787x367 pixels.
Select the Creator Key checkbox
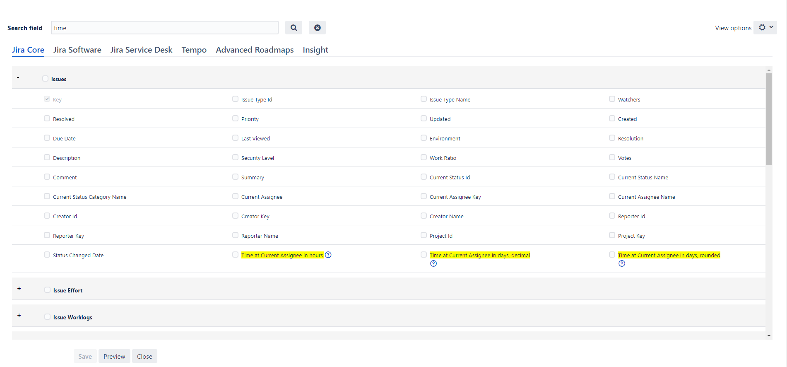(236, 215)
